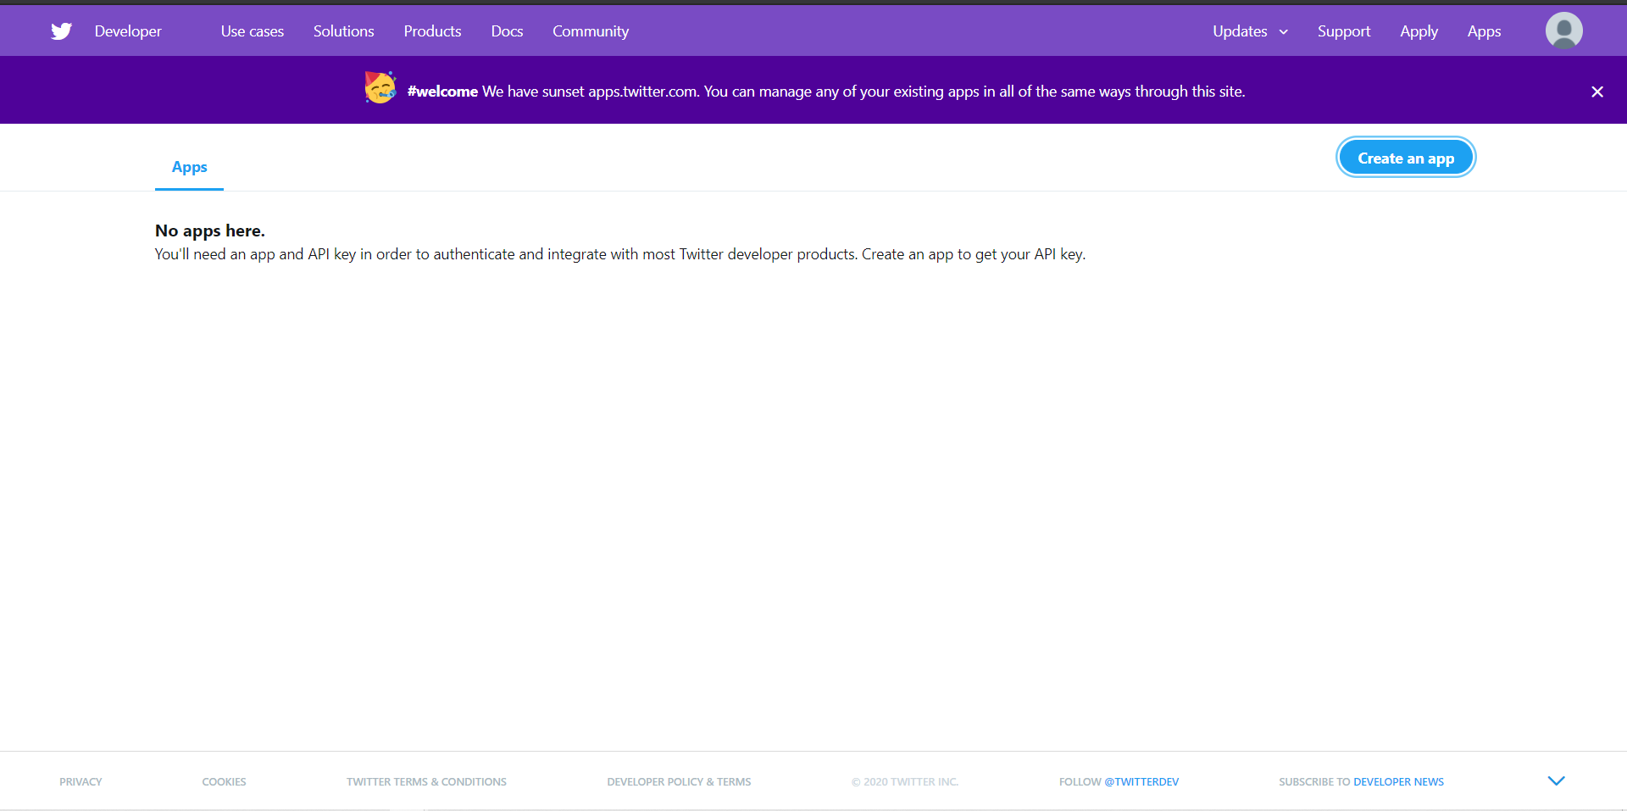Open the Use cases menu
The height and width of the screenshot is (811, 1627).
(x=253, y=31)
